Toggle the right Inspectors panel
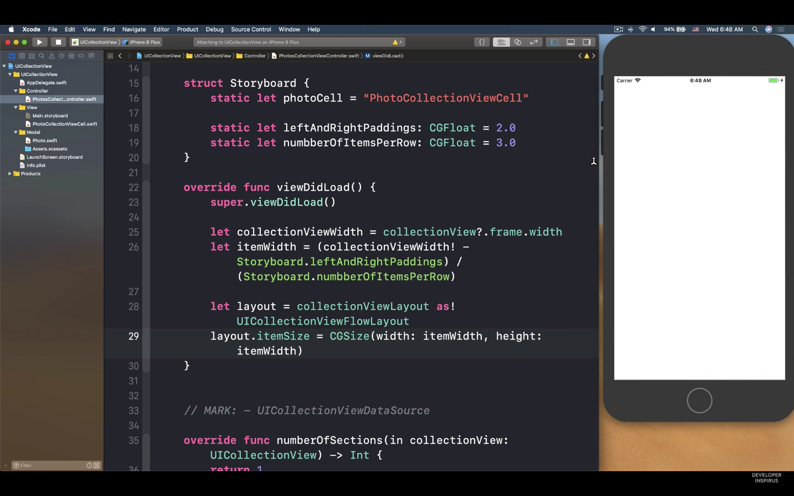Viewport: 794px width, 496px height. pos(587,42)
